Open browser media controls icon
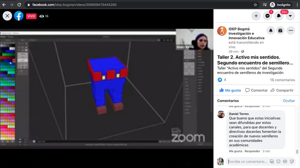Image resolution: width=300 pixels, height=168 pixels. (265, 5)
